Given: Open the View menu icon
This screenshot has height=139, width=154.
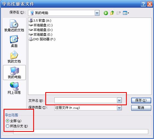Looking at the screenshot, I should pyautogui.click(x=126, y=13).
